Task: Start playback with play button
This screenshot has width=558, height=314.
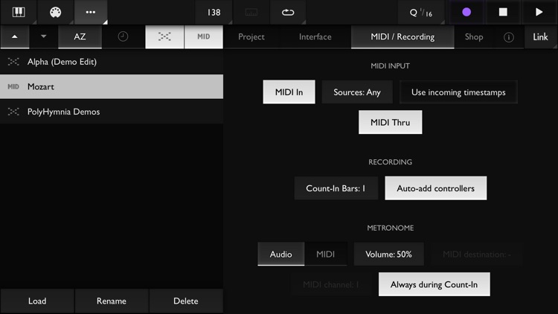Action: pyautogui.click(x=539, y=12)
